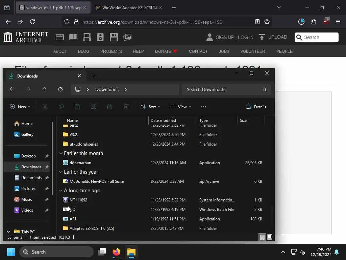Open Documents in the navigation pane
Screen dimensions: 346x260
(28, 178)
